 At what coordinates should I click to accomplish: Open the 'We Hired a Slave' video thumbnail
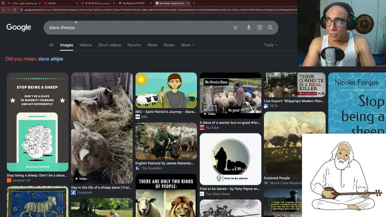[x=230, y=96]
